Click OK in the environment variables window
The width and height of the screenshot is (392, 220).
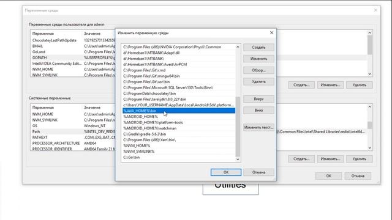coord(328,176)
